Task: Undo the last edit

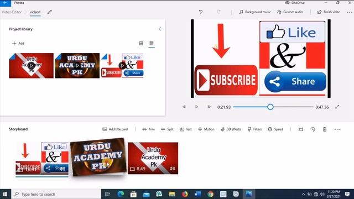Action: 201,12
